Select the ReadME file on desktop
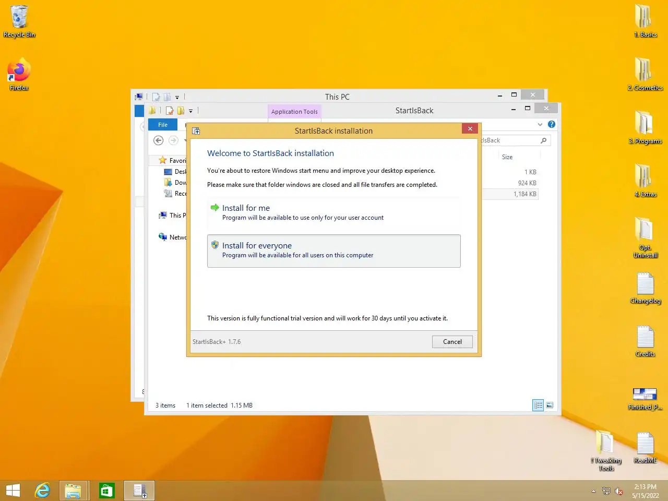The width and height of the screenshot is (668, 501). pos(645,448)
